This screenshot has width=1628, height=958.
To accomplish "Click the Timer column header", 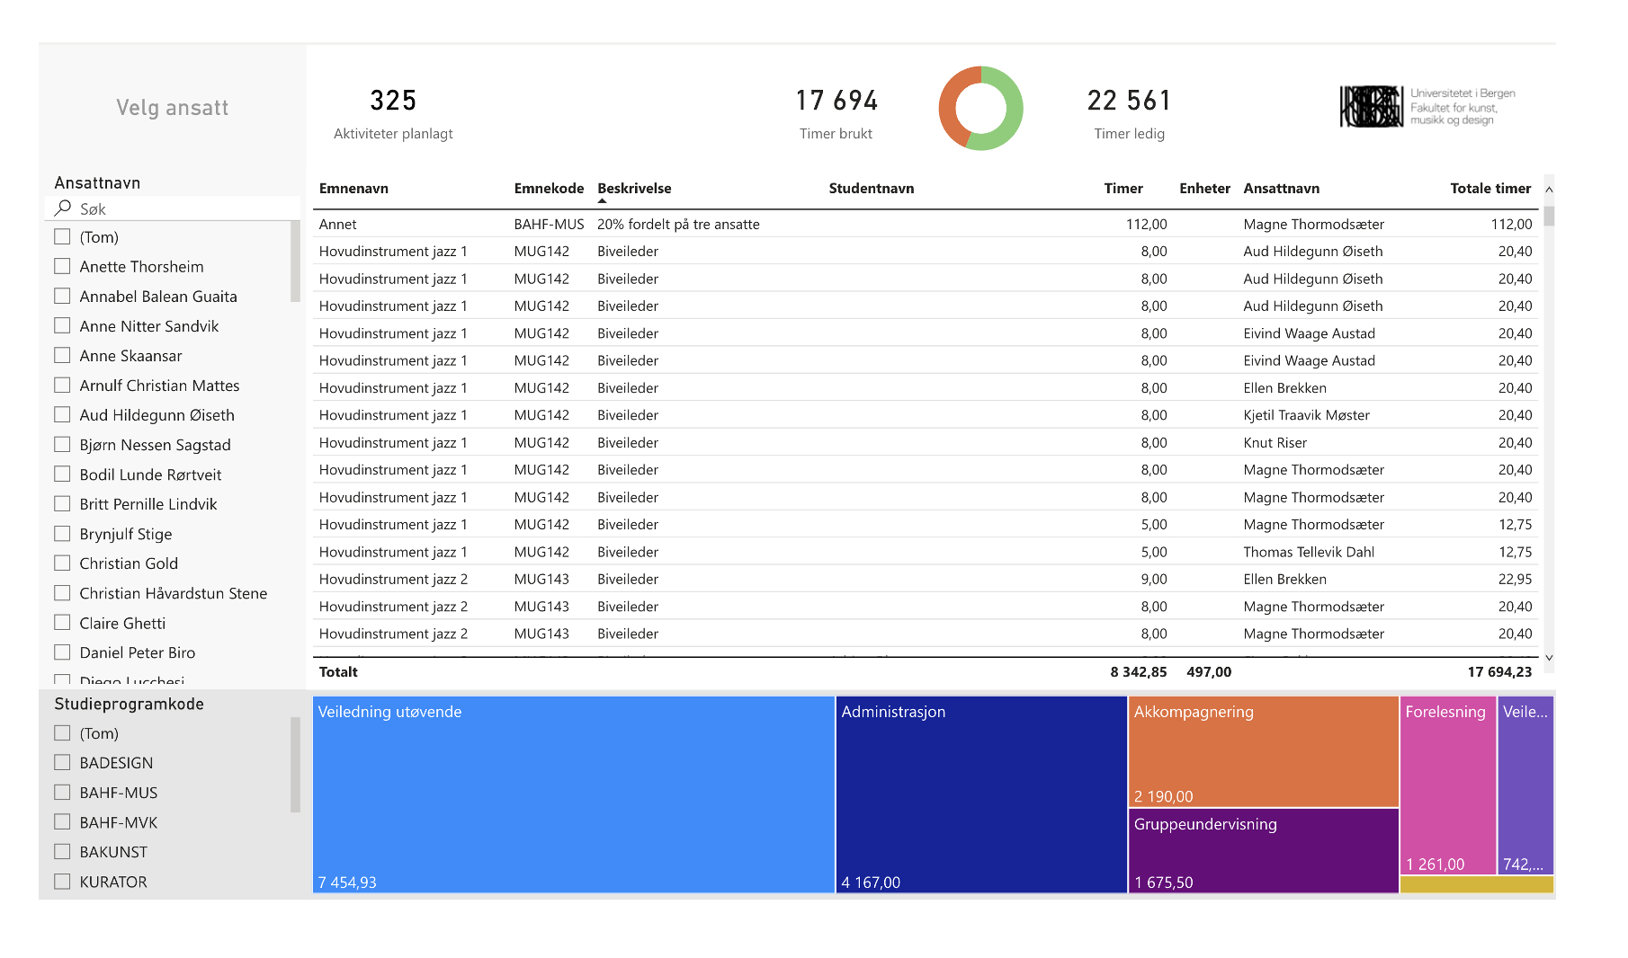I will (x=1123, y=189).
